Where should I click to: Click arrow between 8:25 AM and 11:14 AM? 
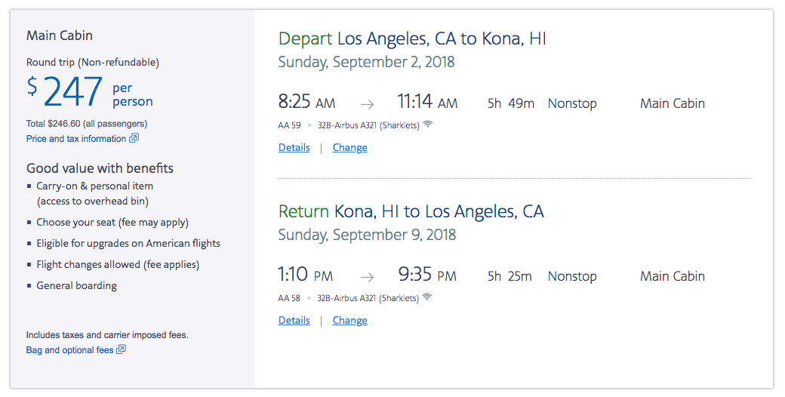point(367,104)
